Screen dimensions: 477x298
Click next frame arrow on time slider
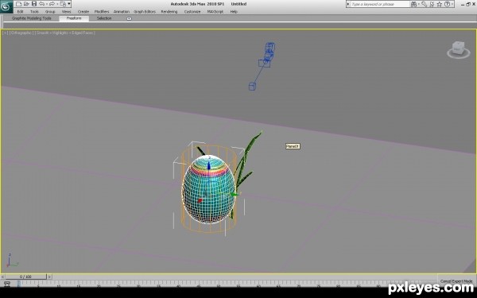(49, 277)
